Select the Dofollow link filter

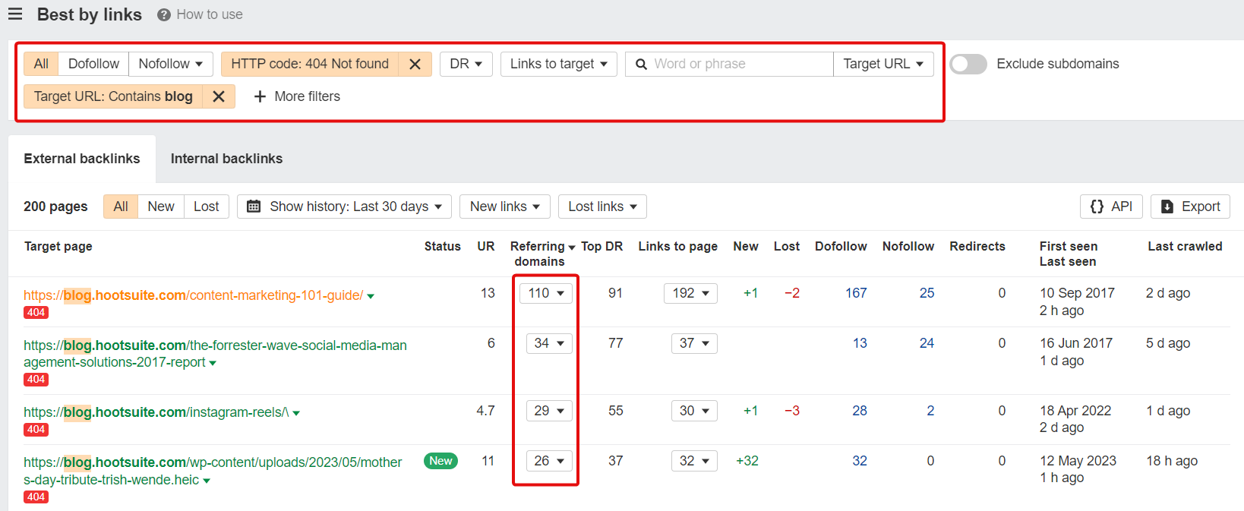coord(93,65)
